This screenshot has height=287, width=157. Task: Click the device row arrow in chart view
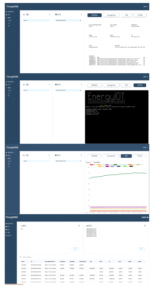pyautogui.click(x=81, y=161)
